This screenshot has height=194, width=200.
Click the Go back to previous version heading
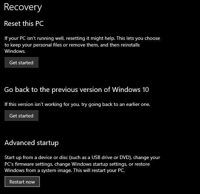pyautogui.click(x=77, y=90)
